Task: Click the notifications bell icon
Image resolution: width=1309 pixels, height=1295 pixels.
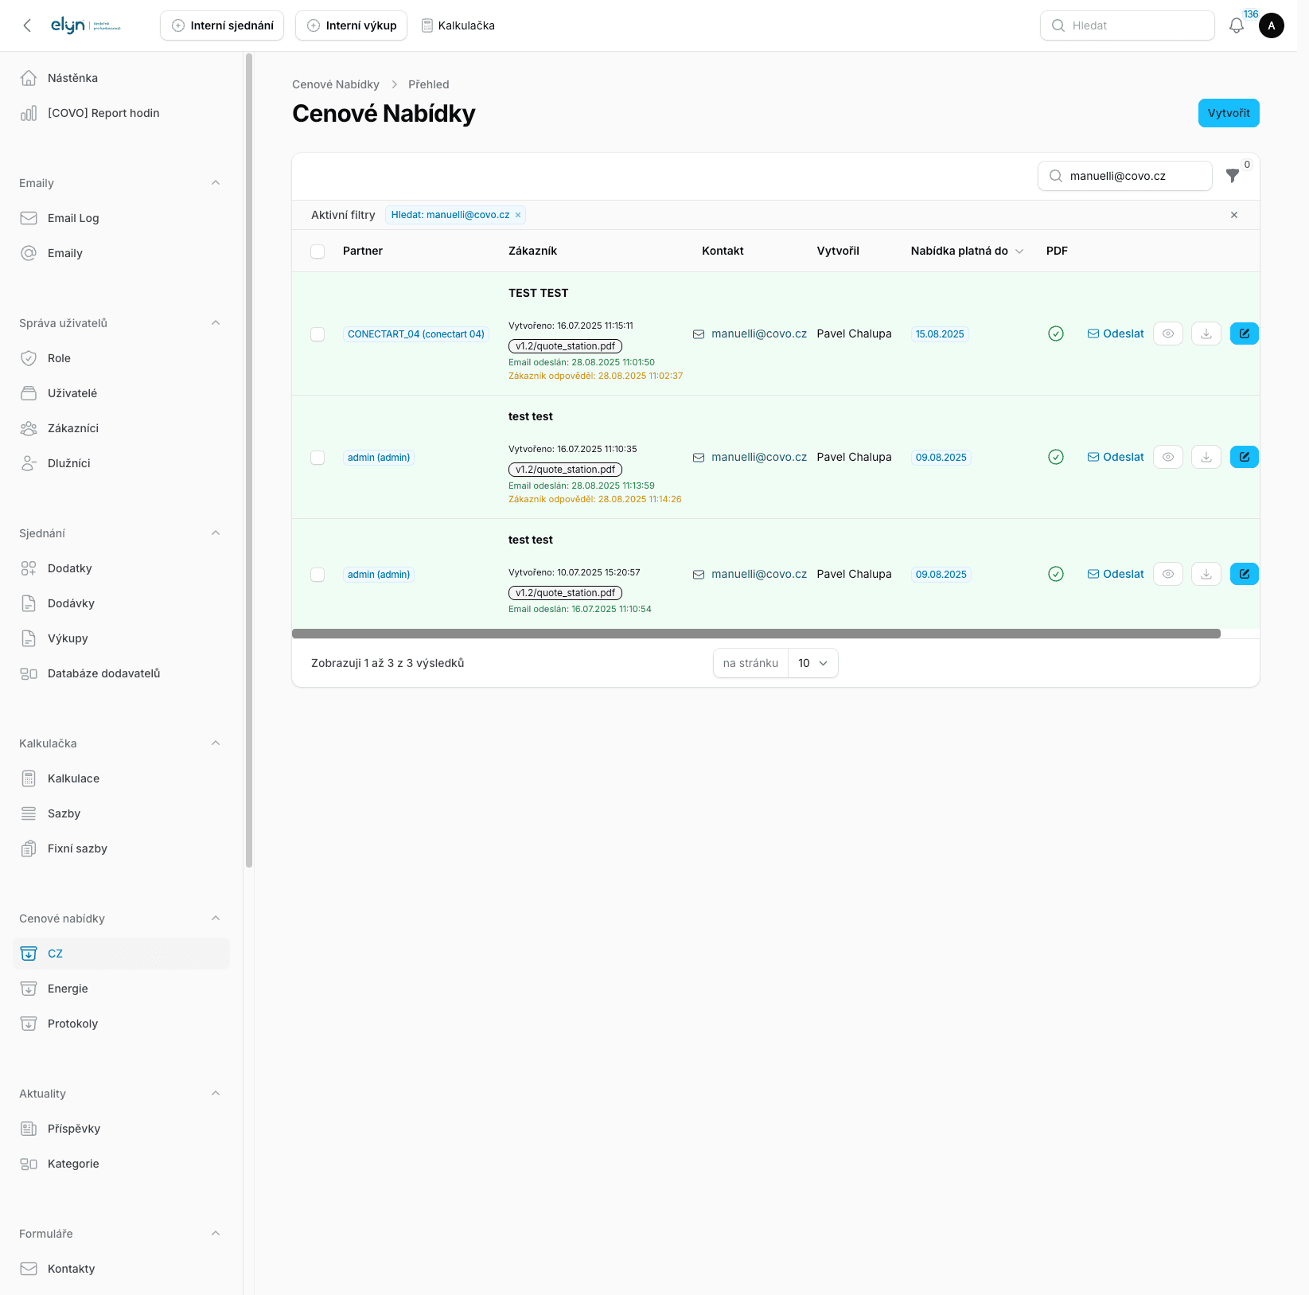Action: click(x=1236, y=25)
